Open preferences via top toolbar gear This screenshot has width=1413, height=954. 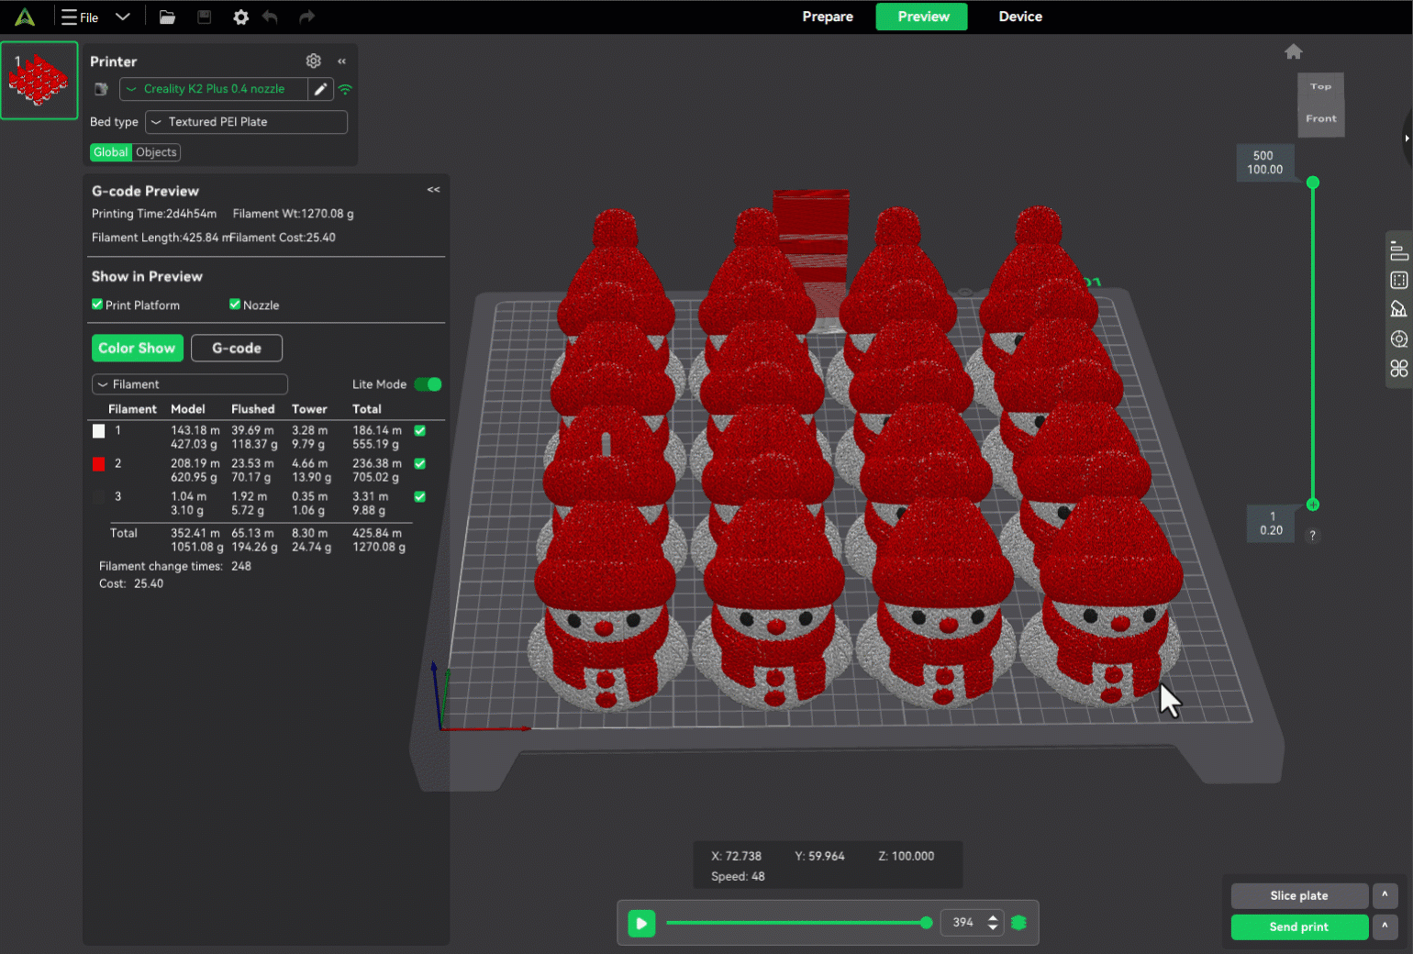pyautogui.click(x=240, y=17)
